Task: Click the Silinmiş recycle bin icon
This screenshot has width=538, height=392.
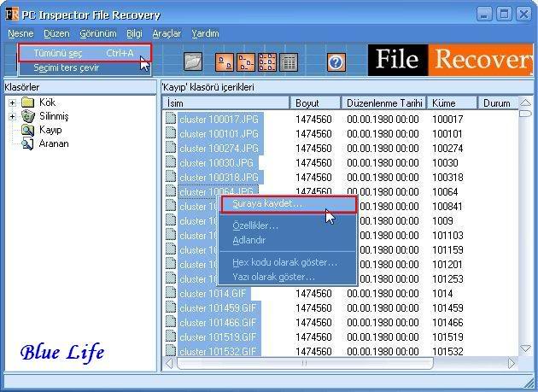Action: (28, 116)
